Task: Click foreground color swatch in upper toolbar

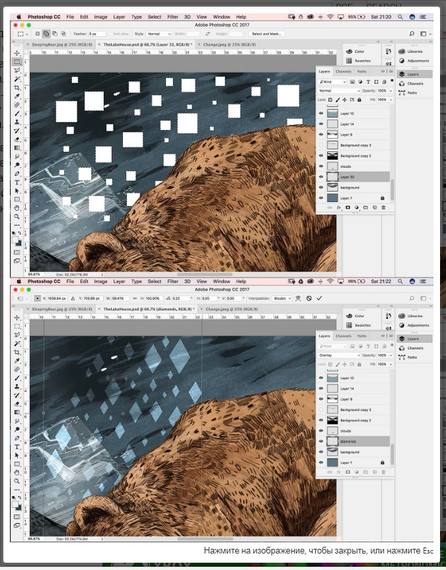Action: (x=15, y=240)
